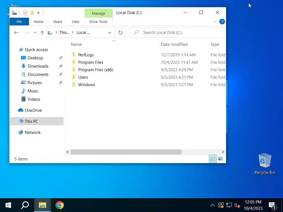The width and height of the screenshot is (283, 212).
Task: Go back with the left arrow
Action: pyautogui.click(x=16, y=33)
